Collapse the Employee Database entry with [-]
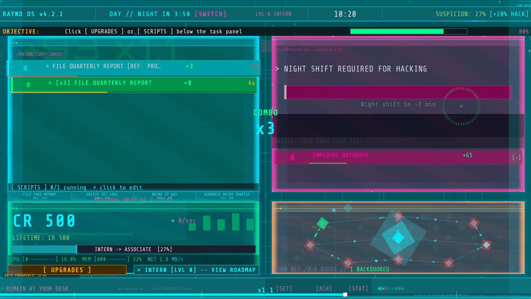 [x=516, y=157]
